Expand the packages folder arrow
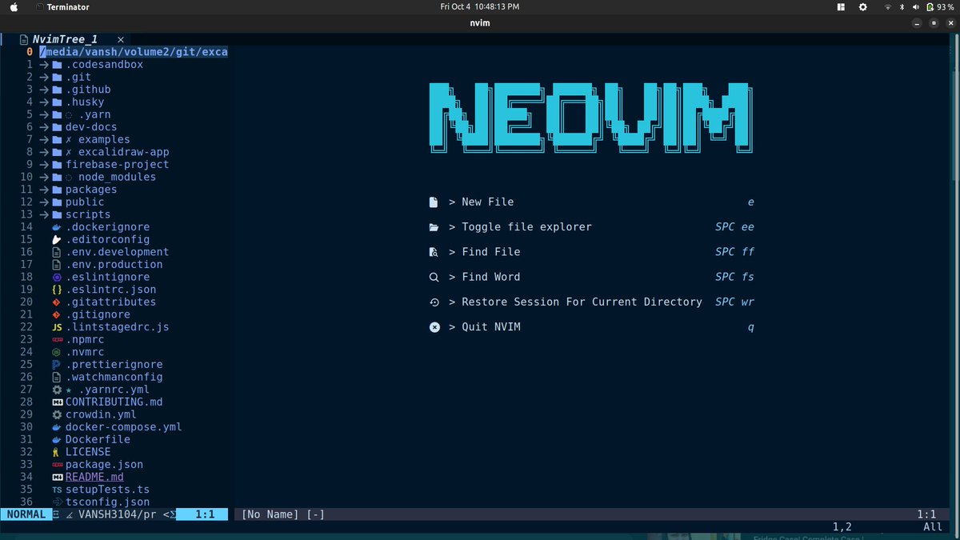The image size is (960, 540). pos(44,190)
